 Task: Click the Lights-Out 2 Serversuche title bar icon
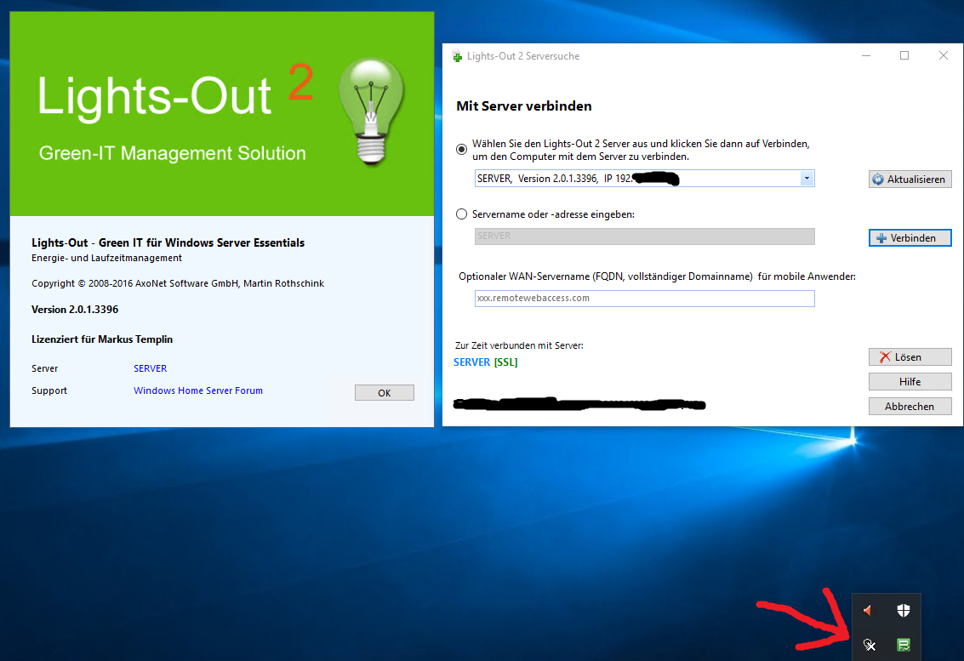(x=458, y=56)
